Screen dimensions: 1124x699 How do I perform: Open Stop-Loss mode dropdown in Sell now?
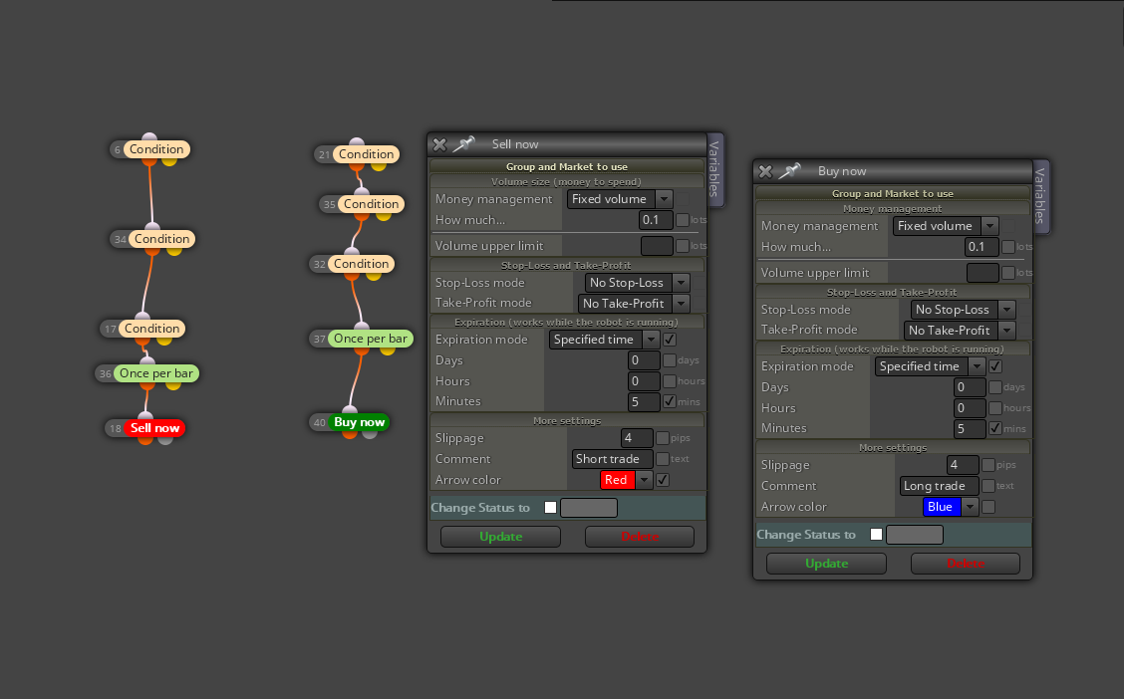[x=638, y=283]
